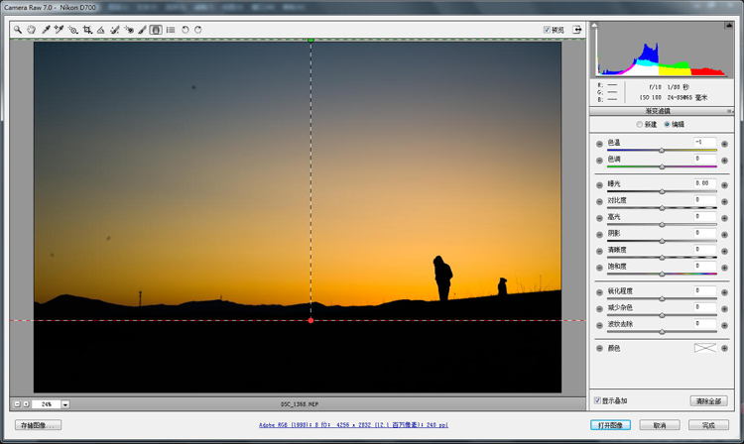This screenshot has height=444, width=744.
Task: Click the 饱和度 slider handle
Action: (x=662, y=274)
